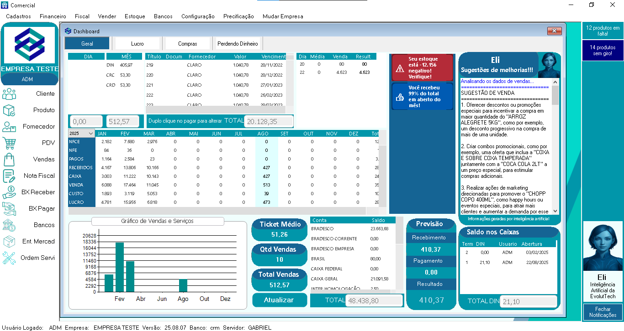Screen dimensions: 624x331
Task: Switch to the Perdendo Dinheiro tab
Action: [x=238, y=44]
